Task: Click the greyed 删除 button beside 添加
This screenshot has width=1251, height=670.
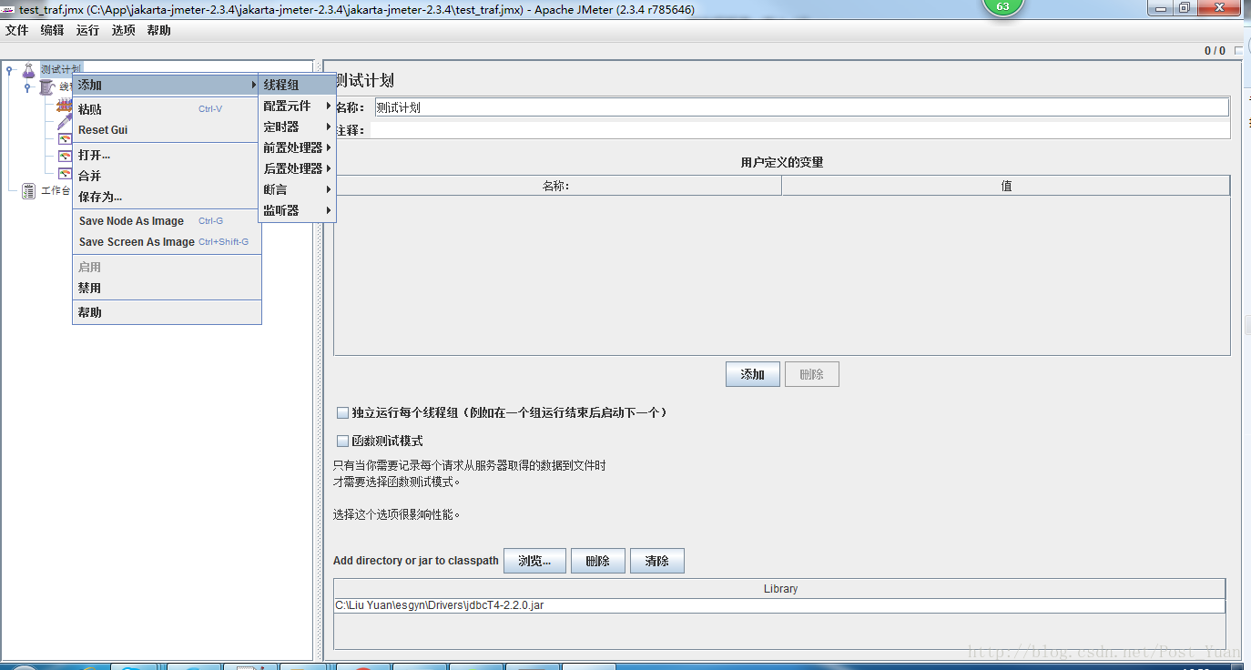Action: click(x=812, y=374)
